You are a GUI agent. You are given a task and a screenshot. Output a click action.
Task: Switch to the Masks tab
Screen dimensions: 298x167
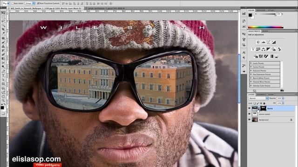point(265,31)
